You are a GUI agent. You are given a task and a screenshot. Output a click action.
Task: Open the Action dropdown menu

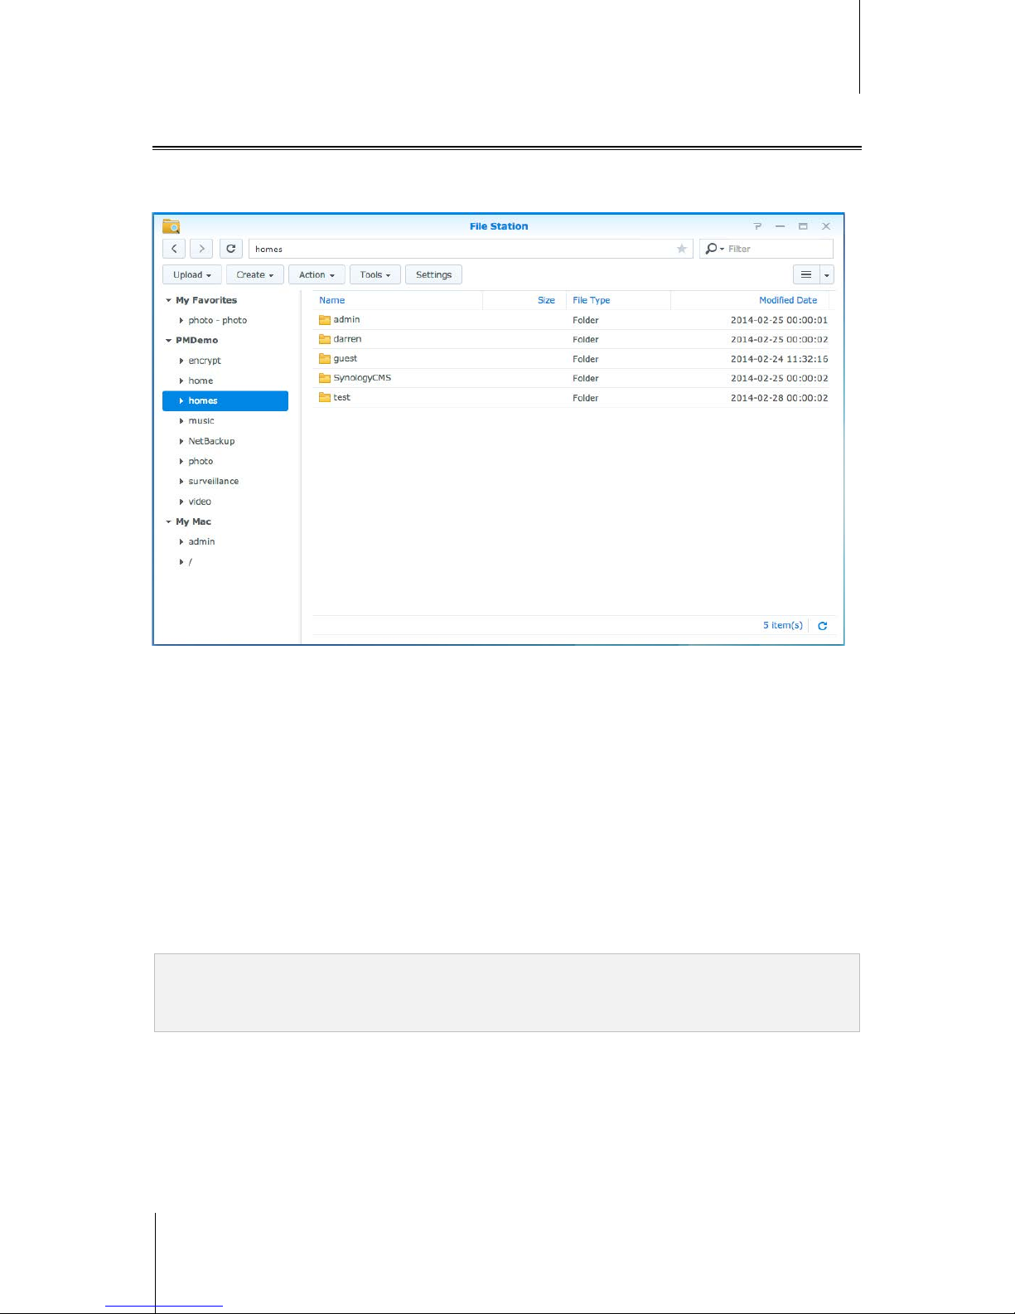click(317, 274)
